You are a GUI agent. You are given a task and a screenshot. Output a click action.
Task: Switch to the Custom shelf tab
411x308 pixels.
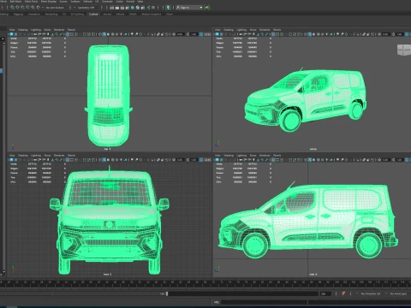[93, 14]
